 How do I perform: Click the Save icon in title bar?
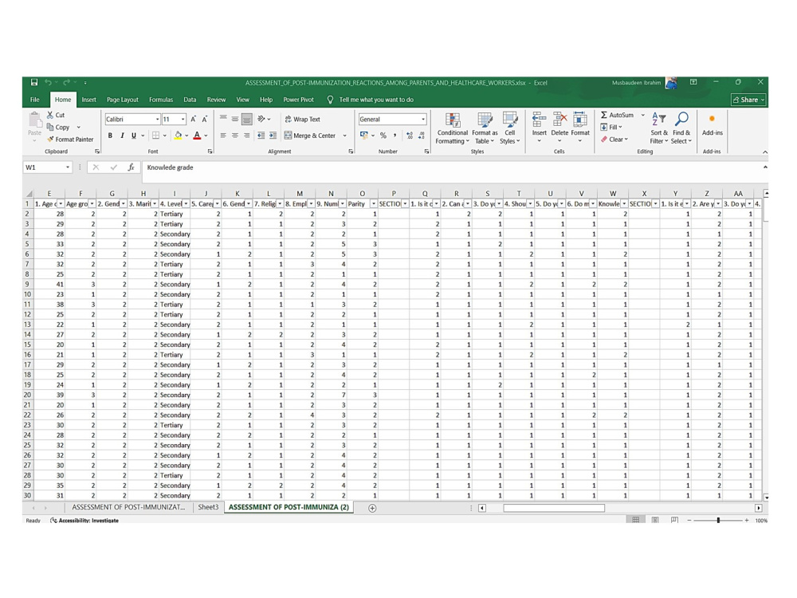(34, 82)
